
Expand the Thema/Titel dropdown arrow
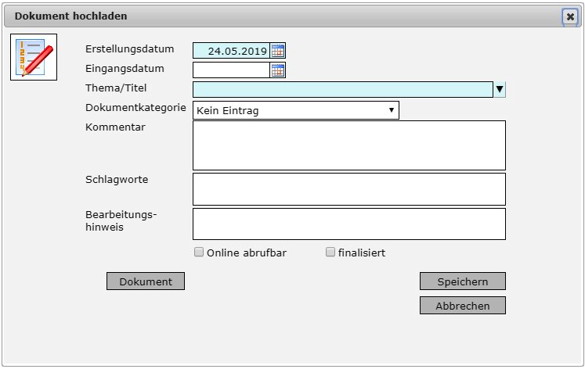pyautogui.click(x=500, y=90)
